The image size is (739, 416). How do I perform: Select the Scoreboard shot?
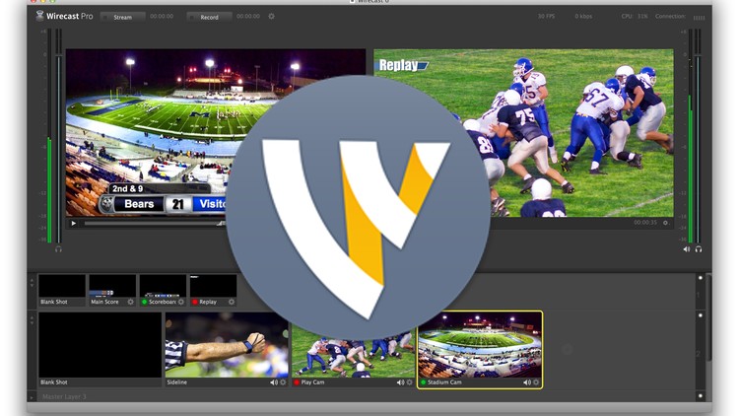163,290
